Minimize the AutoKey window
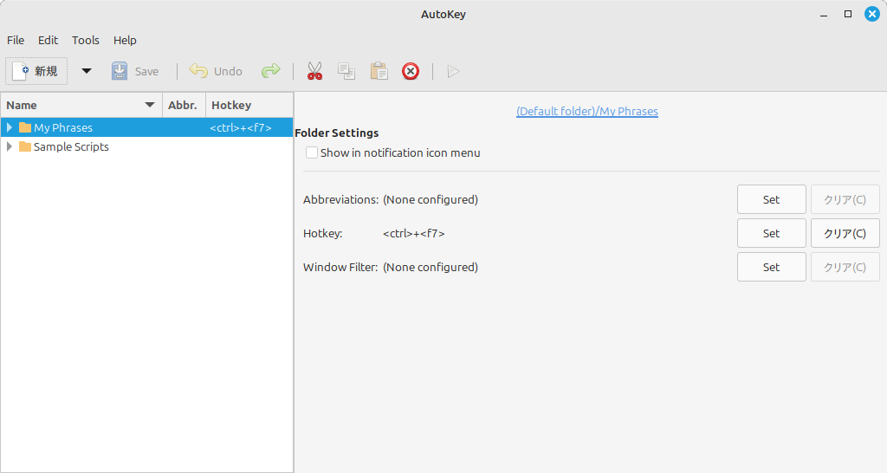The height and width of the screenshot is (473, 887). (824, 14)
